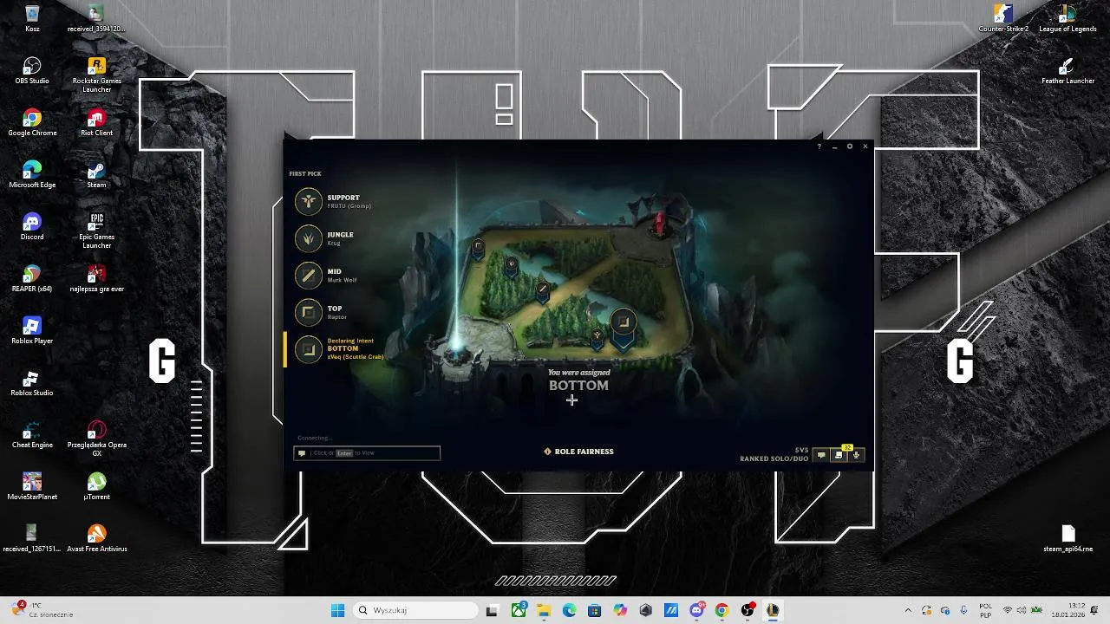The image size is (1110, 624).
Task: Open Google Chrome desktop shortcut
Action: click(32, 123)
